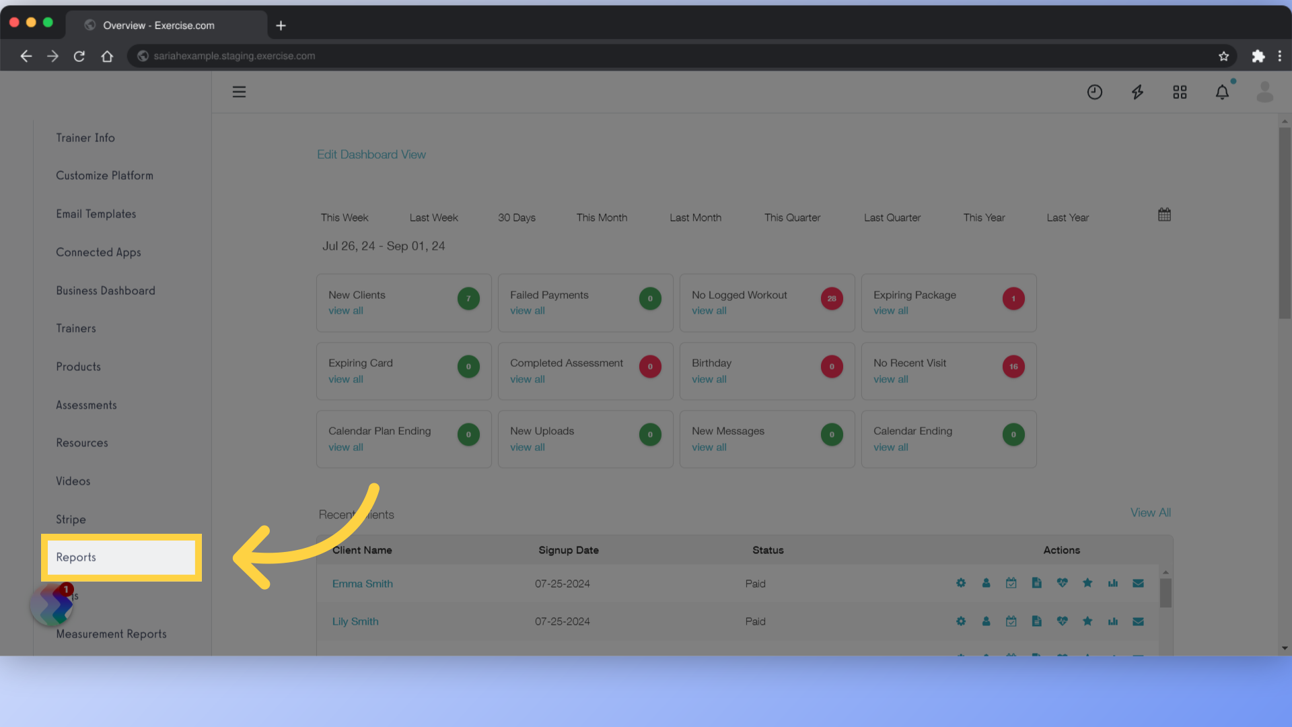Click the lightning bolt quick actions icon

pyautogui.click(x=1137, y=92)
